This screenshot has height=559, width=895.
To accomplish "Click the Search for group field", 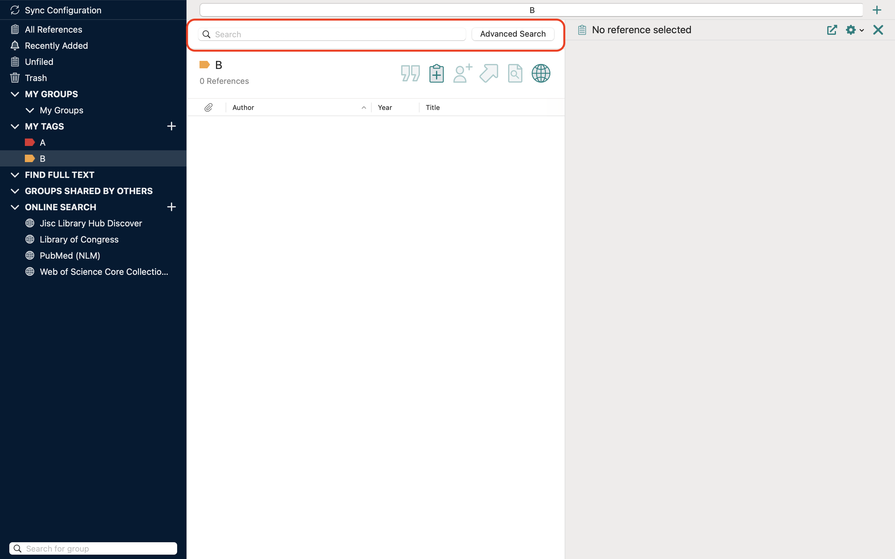I will coord(93,548).
